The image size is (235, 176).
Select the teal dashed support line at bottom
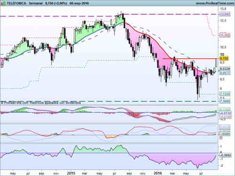[110, 101]
